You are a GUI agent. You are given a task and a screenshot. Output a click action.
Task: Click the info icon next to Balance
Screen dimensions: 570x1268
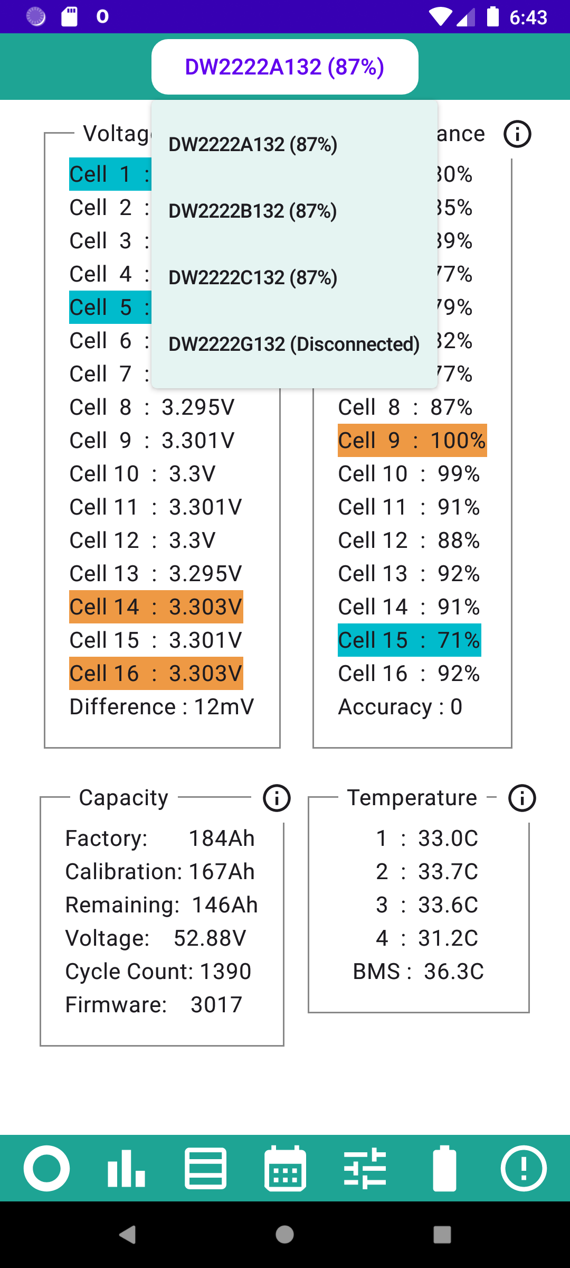point(517,134)
